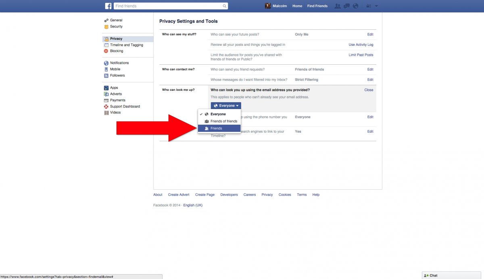Open Adverts settings in sidebar
This screenshot has height=279, width=484.
(116, 94)
